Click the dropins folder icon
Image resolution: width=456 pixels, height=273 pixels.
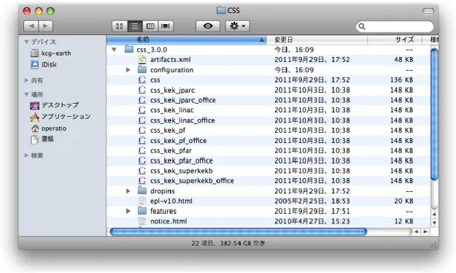point(142,191)
